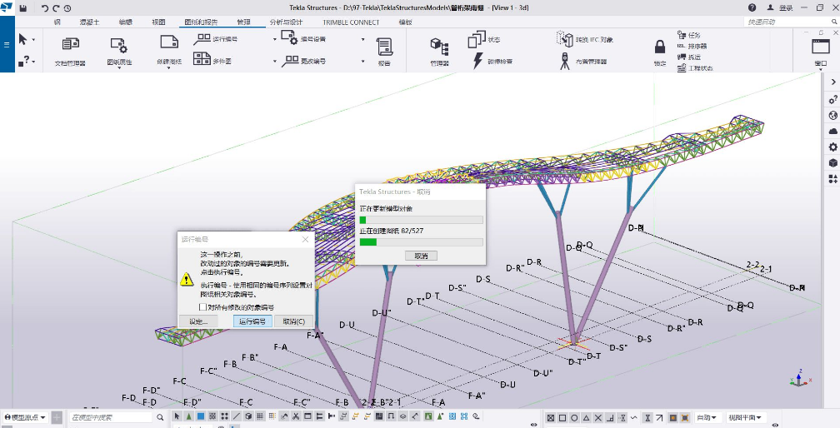
Task: Open the undo history clock icon
Action: tap(67, 8)
